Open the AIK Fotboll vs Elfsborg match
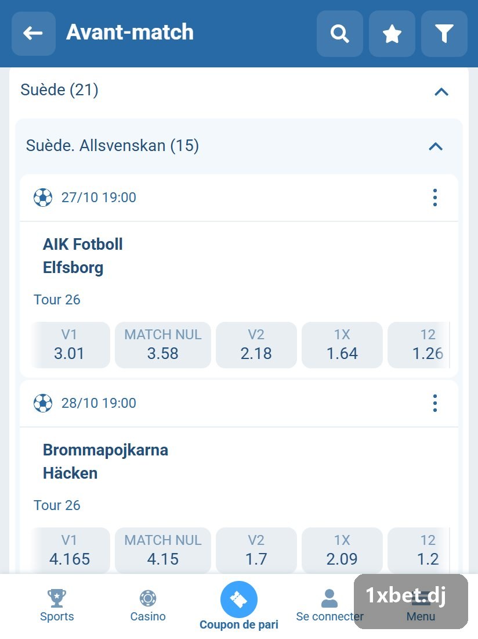The image size is (478, 639). pyautogui.click(x=83, y=256)
